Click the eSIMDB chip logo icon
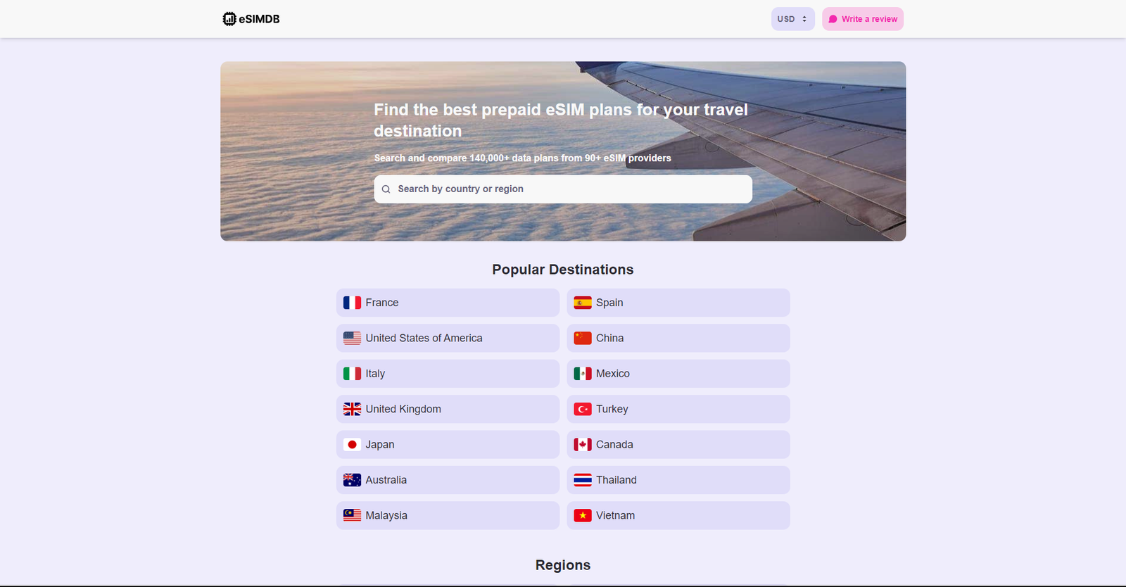 [x=229, y=19]
